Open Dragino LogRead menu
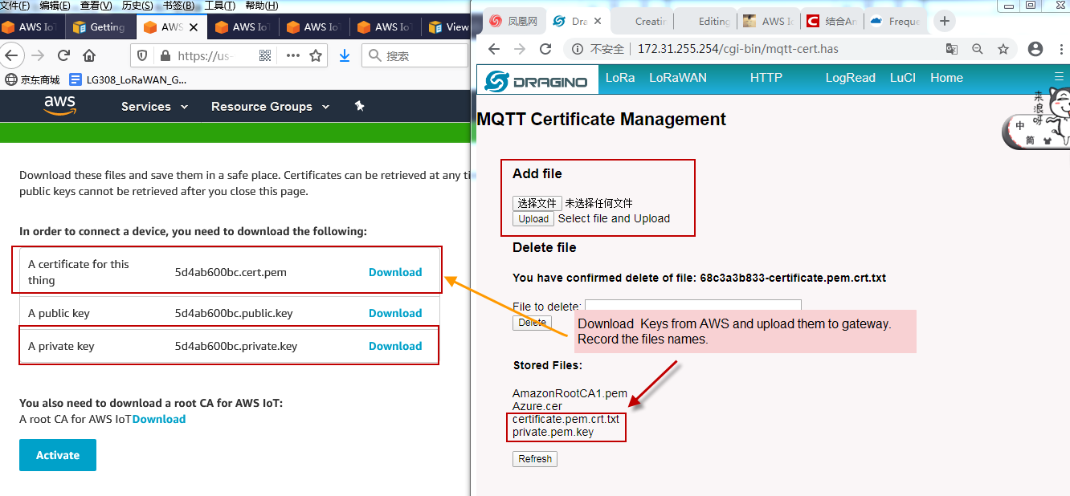 tap(851, 78)
